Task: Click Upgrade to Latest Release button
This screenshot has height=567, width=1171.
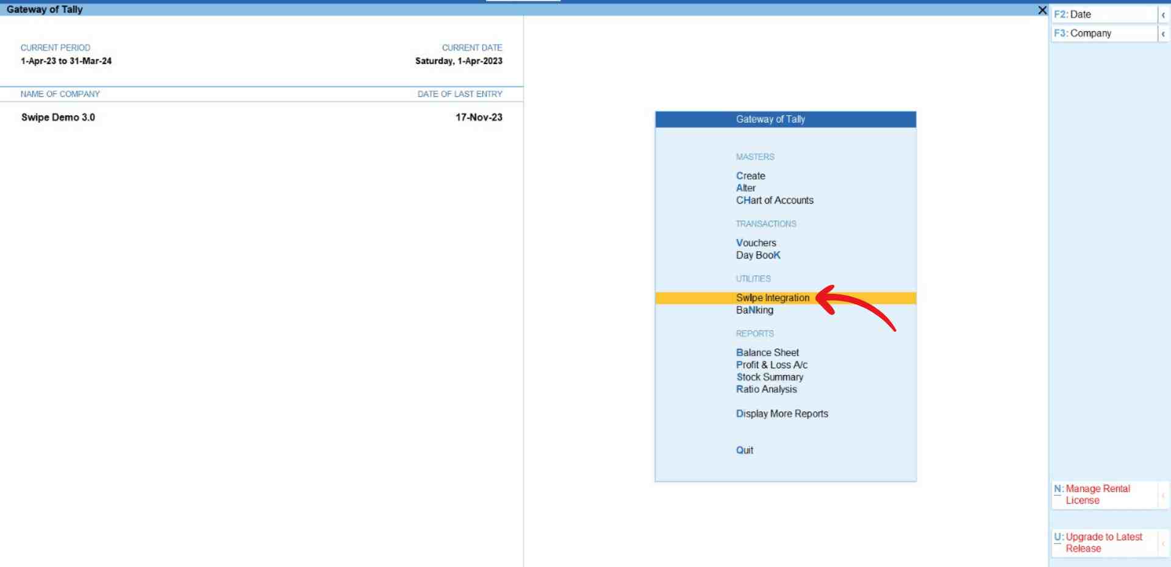Action: pos(1104,543)
